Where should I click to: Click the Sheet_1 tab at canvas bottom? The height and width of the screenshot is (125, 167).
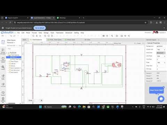click(34, 100)
